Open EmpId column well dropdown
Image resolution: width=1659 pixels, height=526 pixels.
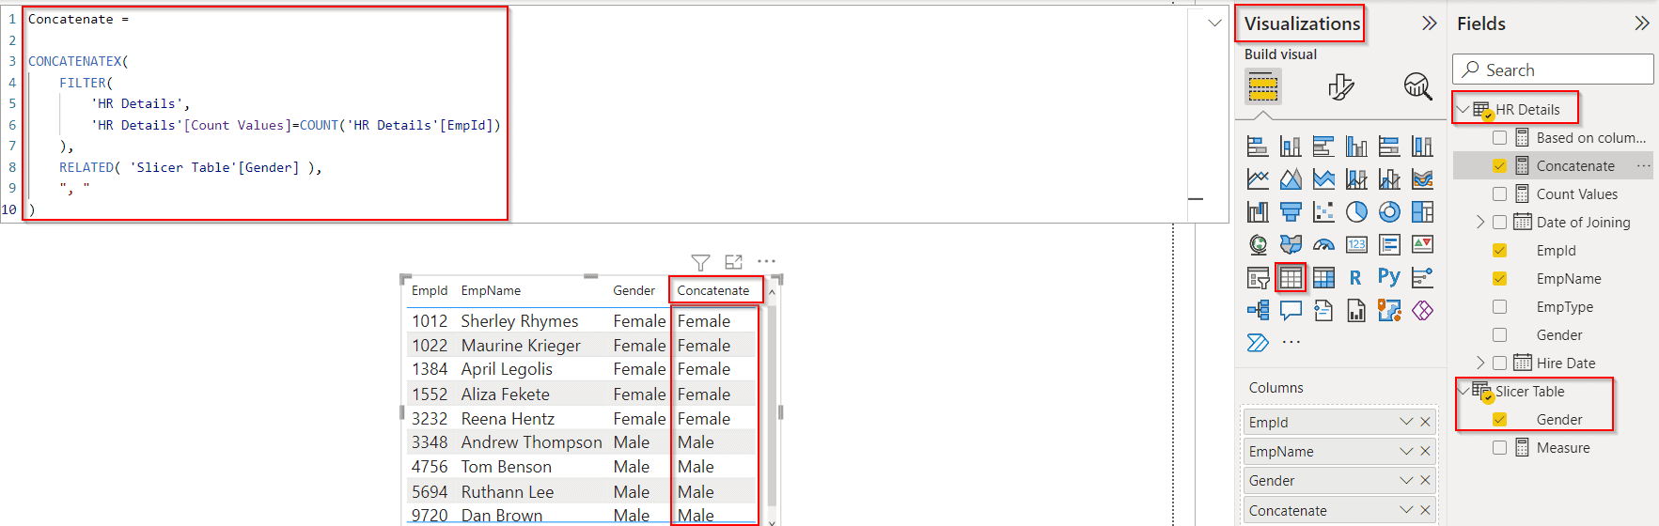point(1406,422)
